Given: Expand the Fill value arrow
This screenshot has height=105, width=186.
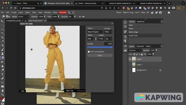Looking at the screenshot, I should pos(153,54).
